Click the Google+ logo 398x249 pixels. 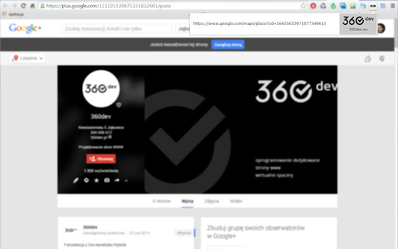(25, 28)
